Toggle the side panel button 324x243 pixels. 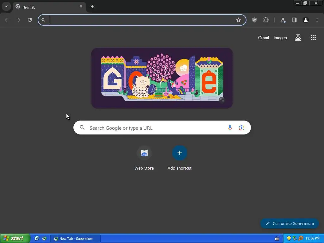(294, 20)
